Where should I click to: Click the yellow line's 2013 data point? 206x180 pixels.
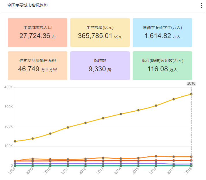click(103, 118)
